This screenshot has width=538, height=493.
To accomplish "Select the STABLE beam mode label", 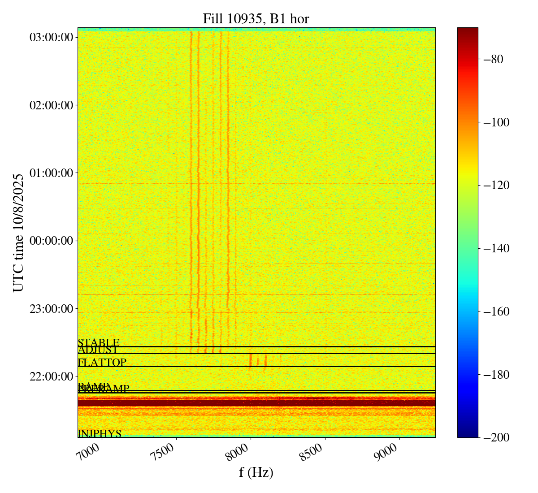I will [x=98, y=343].
